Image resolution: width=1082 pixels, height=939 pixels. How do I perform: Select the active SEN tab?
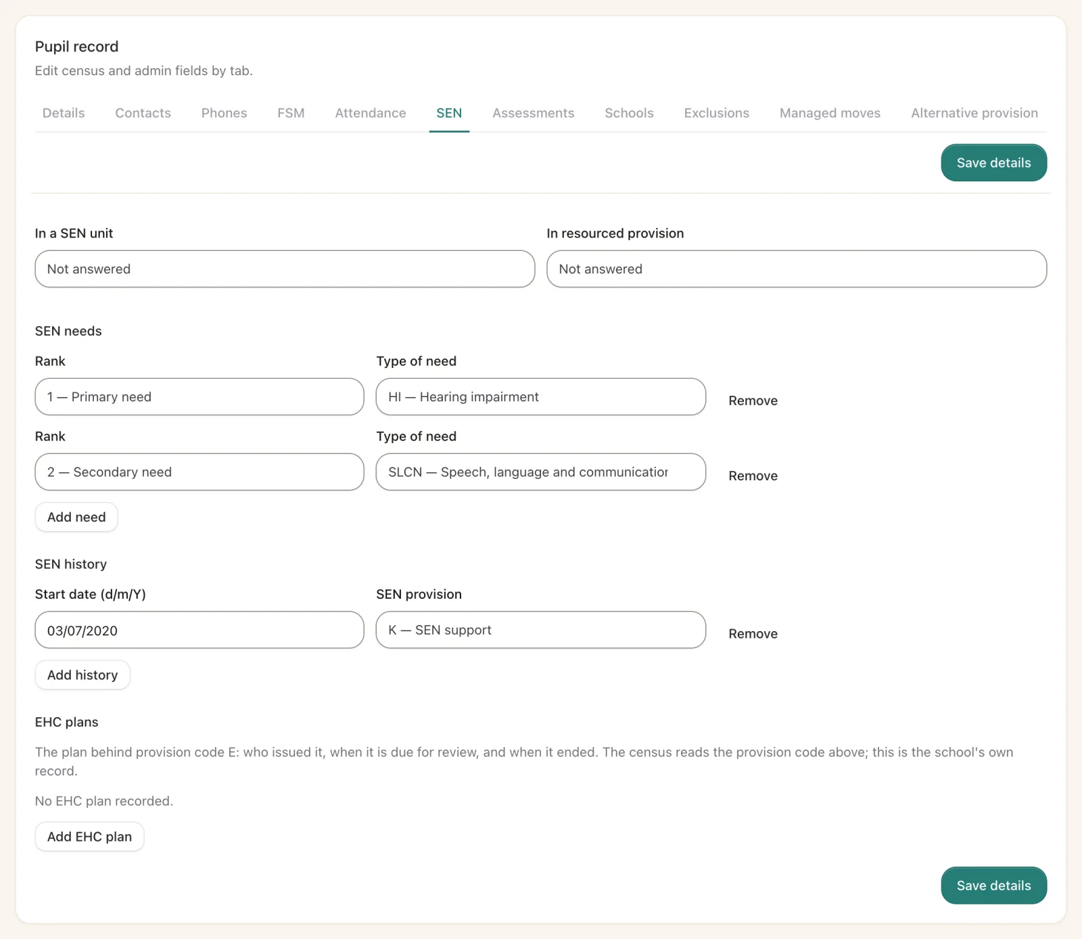tap(449, 113)
